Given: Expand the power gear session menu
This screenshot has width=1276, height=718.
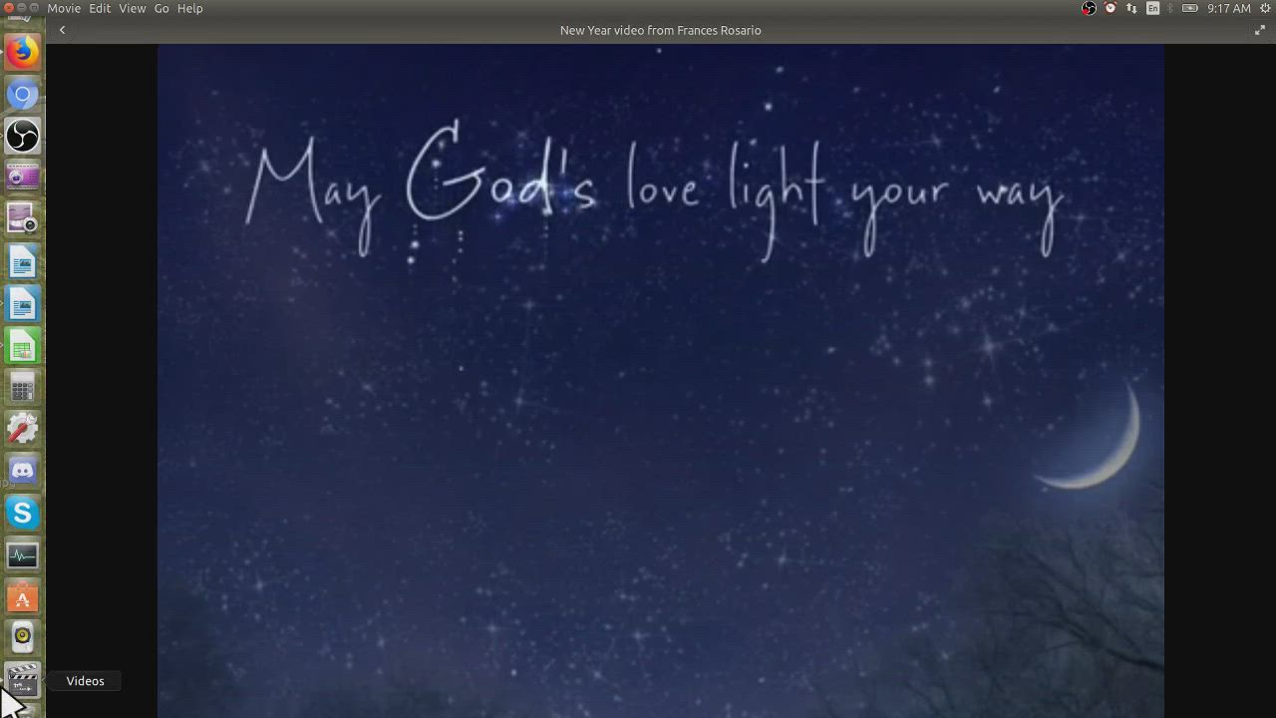Looking at the screenshot, I should pyautogui.click(x=1267, y=8).
